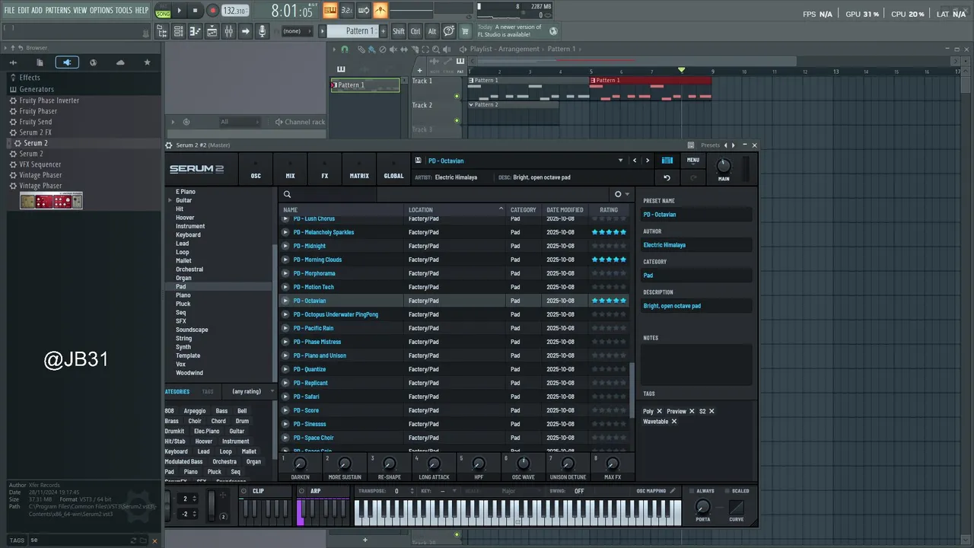Go to previous Serum preset arrow
Image resolution: width=974 pixels, height=548 pixels.
pos(635,161)
